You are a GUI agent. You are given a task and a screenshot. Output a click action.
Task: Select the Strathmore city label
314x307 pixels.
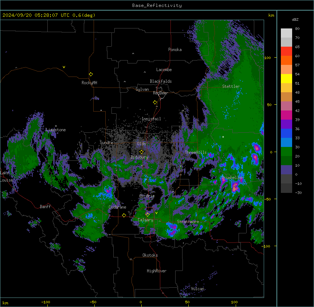pos(188,222)
